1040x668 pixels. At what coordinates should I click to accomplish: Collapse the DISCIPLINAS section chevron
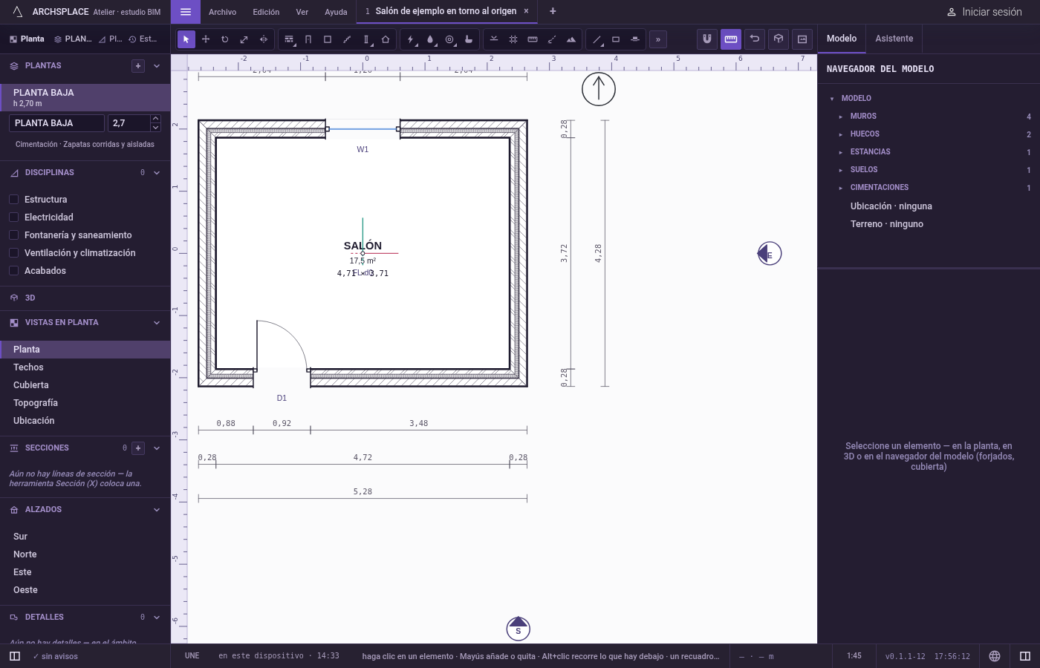pyautogui.click(x=157, y=173)
